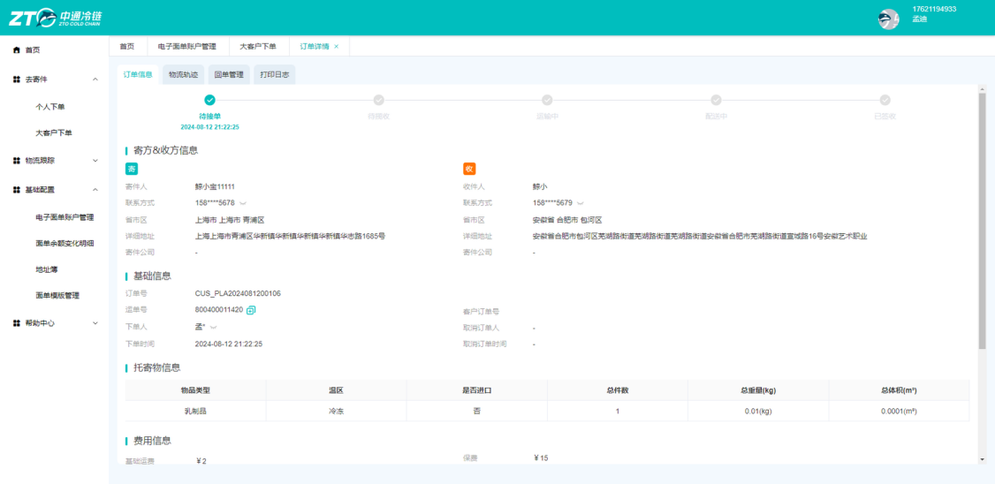The width and height of the screenshot is (995, 484).
Task: Open 电子面单账户管理 in the sidebar
Action: click(65, 217)
